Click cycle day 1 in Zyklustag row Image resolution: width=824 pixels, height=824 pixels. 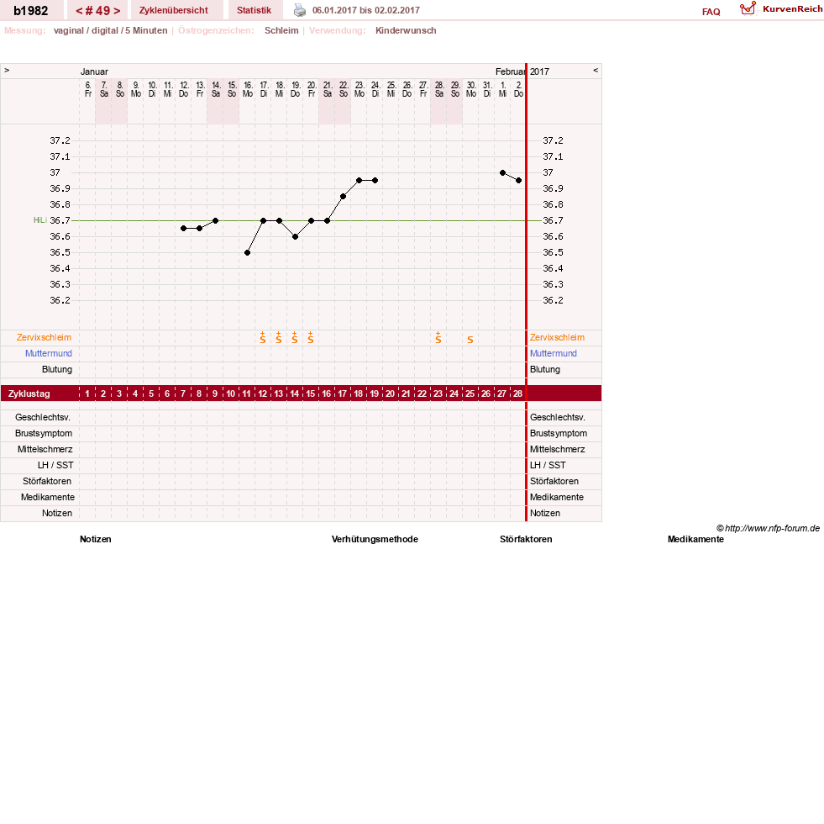(87, 394)
